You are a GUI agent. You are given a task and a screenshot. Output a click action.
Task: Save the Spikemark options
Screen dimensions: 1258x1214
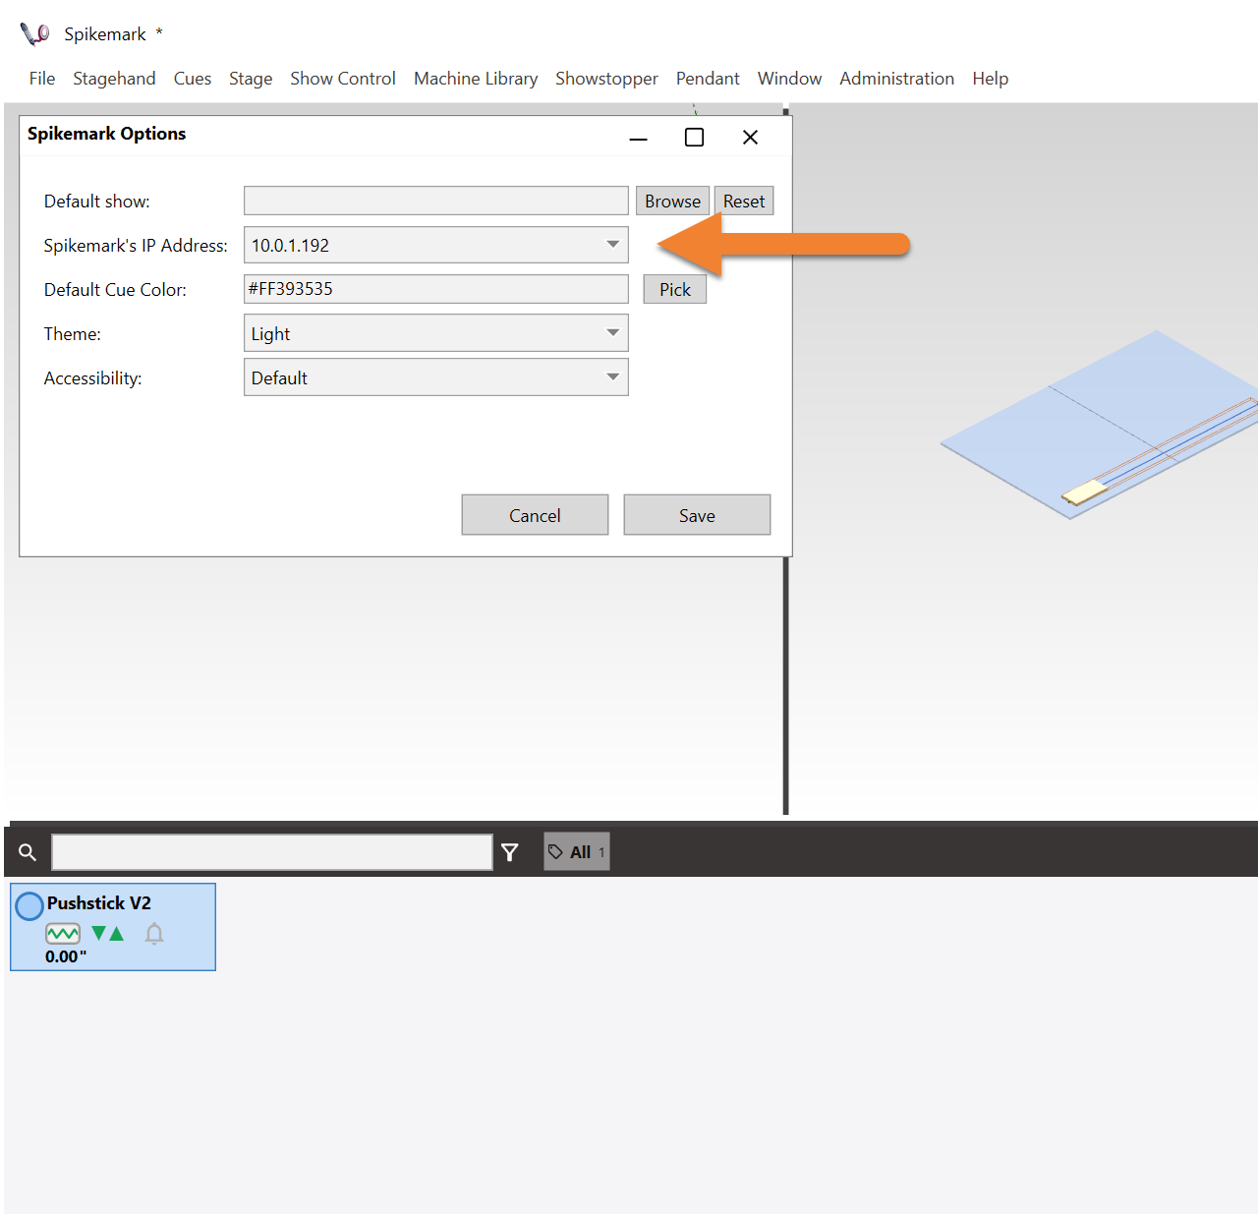697,515
